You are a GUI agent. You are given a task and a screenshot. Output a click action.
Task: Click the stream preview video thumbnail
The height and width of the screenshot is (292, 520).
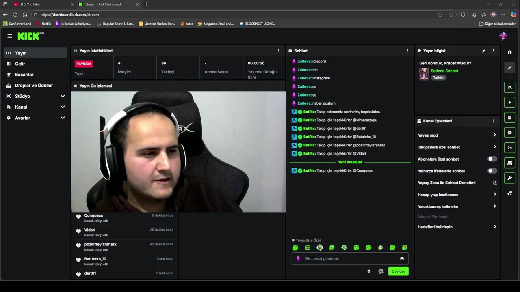pos(178,152)
